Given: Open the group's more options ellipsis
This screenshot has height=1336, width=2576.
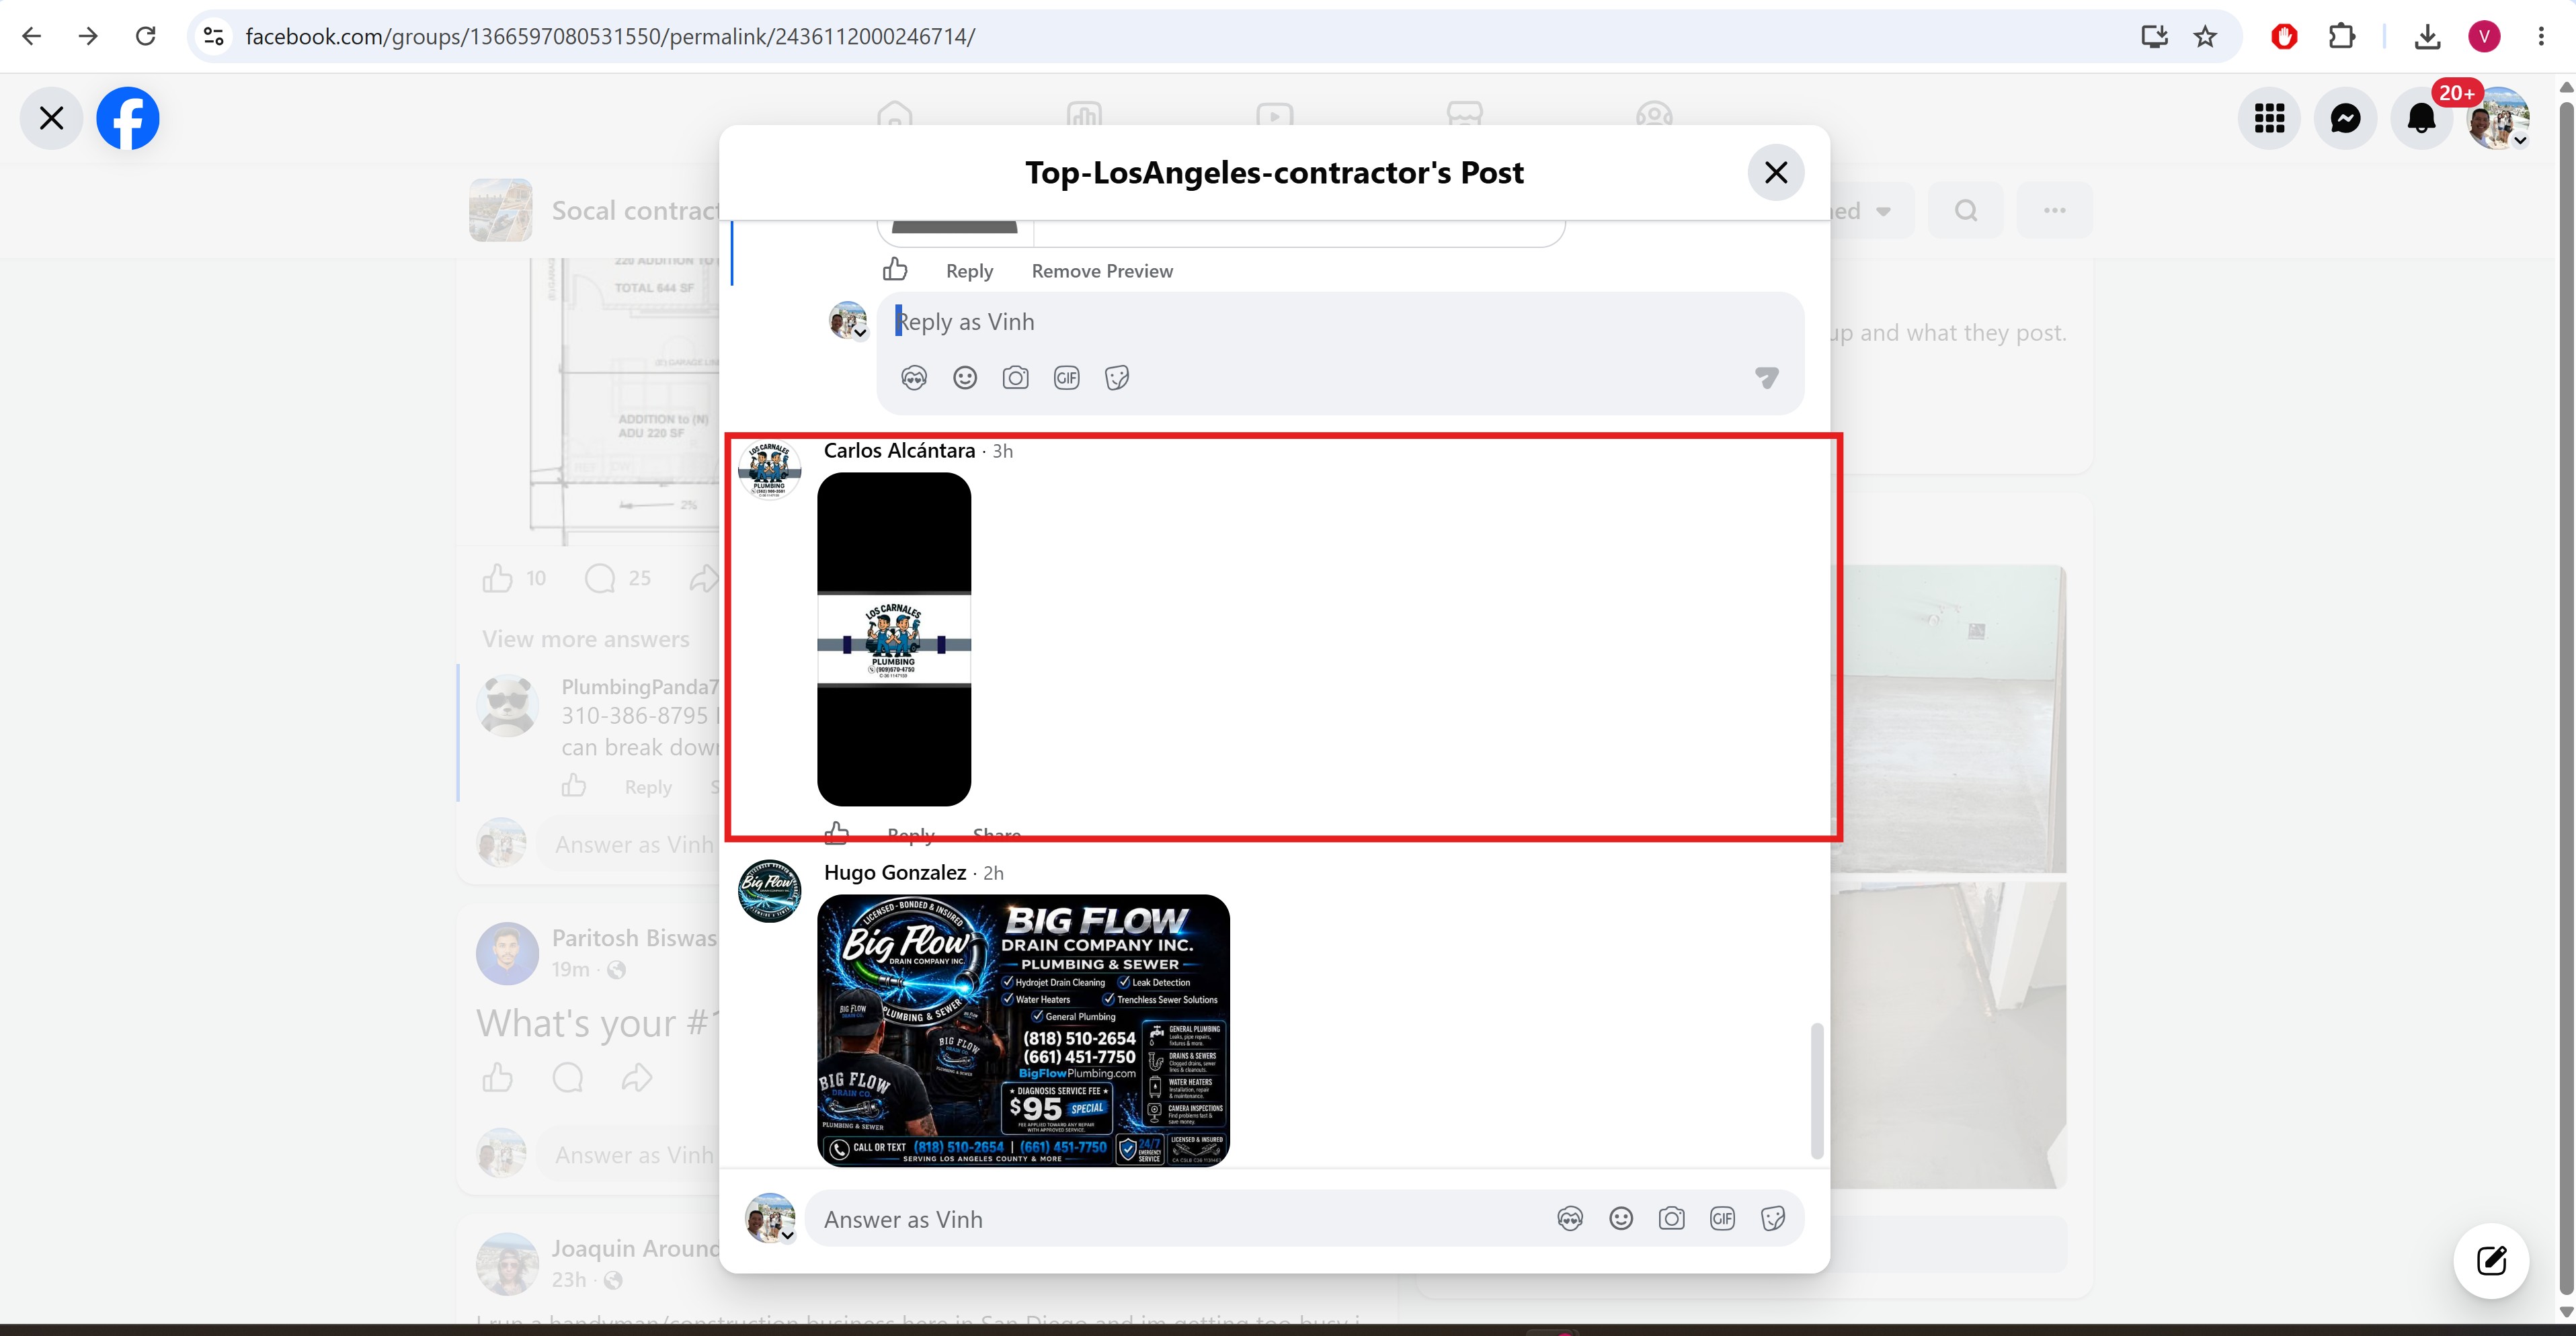Looking at the screenshot, I should click(x=2055, y=211).
